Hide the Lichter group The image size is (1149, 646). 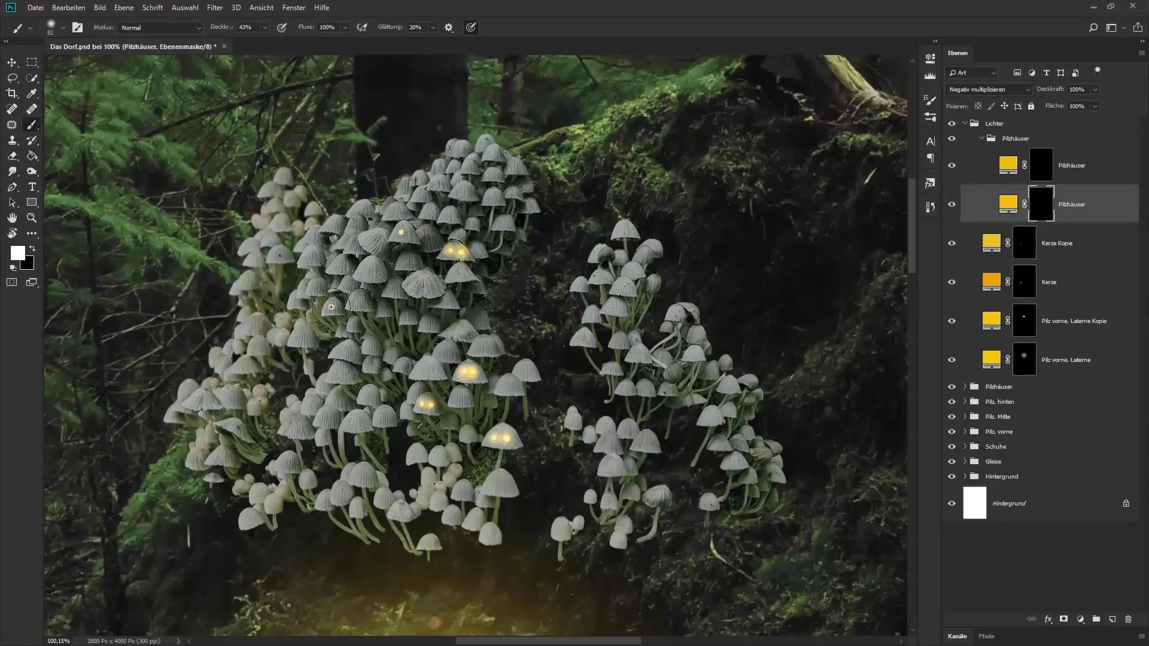[x=952, y=123]
